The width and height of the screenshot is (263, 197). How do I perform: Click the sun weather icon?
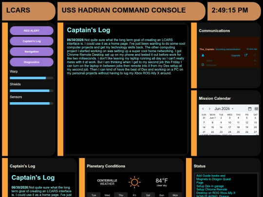pos(134,182)
